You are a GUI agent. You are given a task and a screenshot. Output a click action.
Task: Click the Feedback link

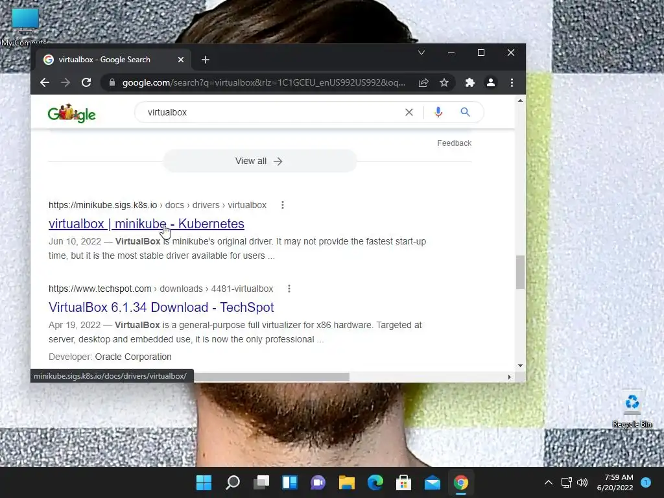coord(454,143)
